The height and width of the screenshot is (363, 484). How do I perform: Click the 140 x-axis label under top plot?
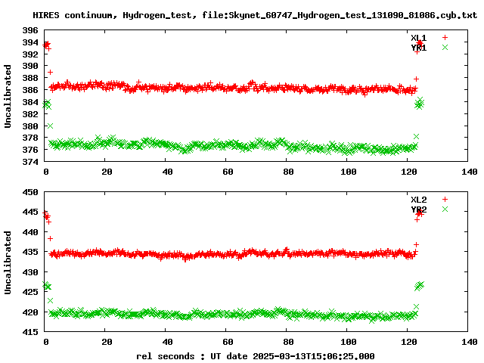pyautogui.click(x=469, y=172)
